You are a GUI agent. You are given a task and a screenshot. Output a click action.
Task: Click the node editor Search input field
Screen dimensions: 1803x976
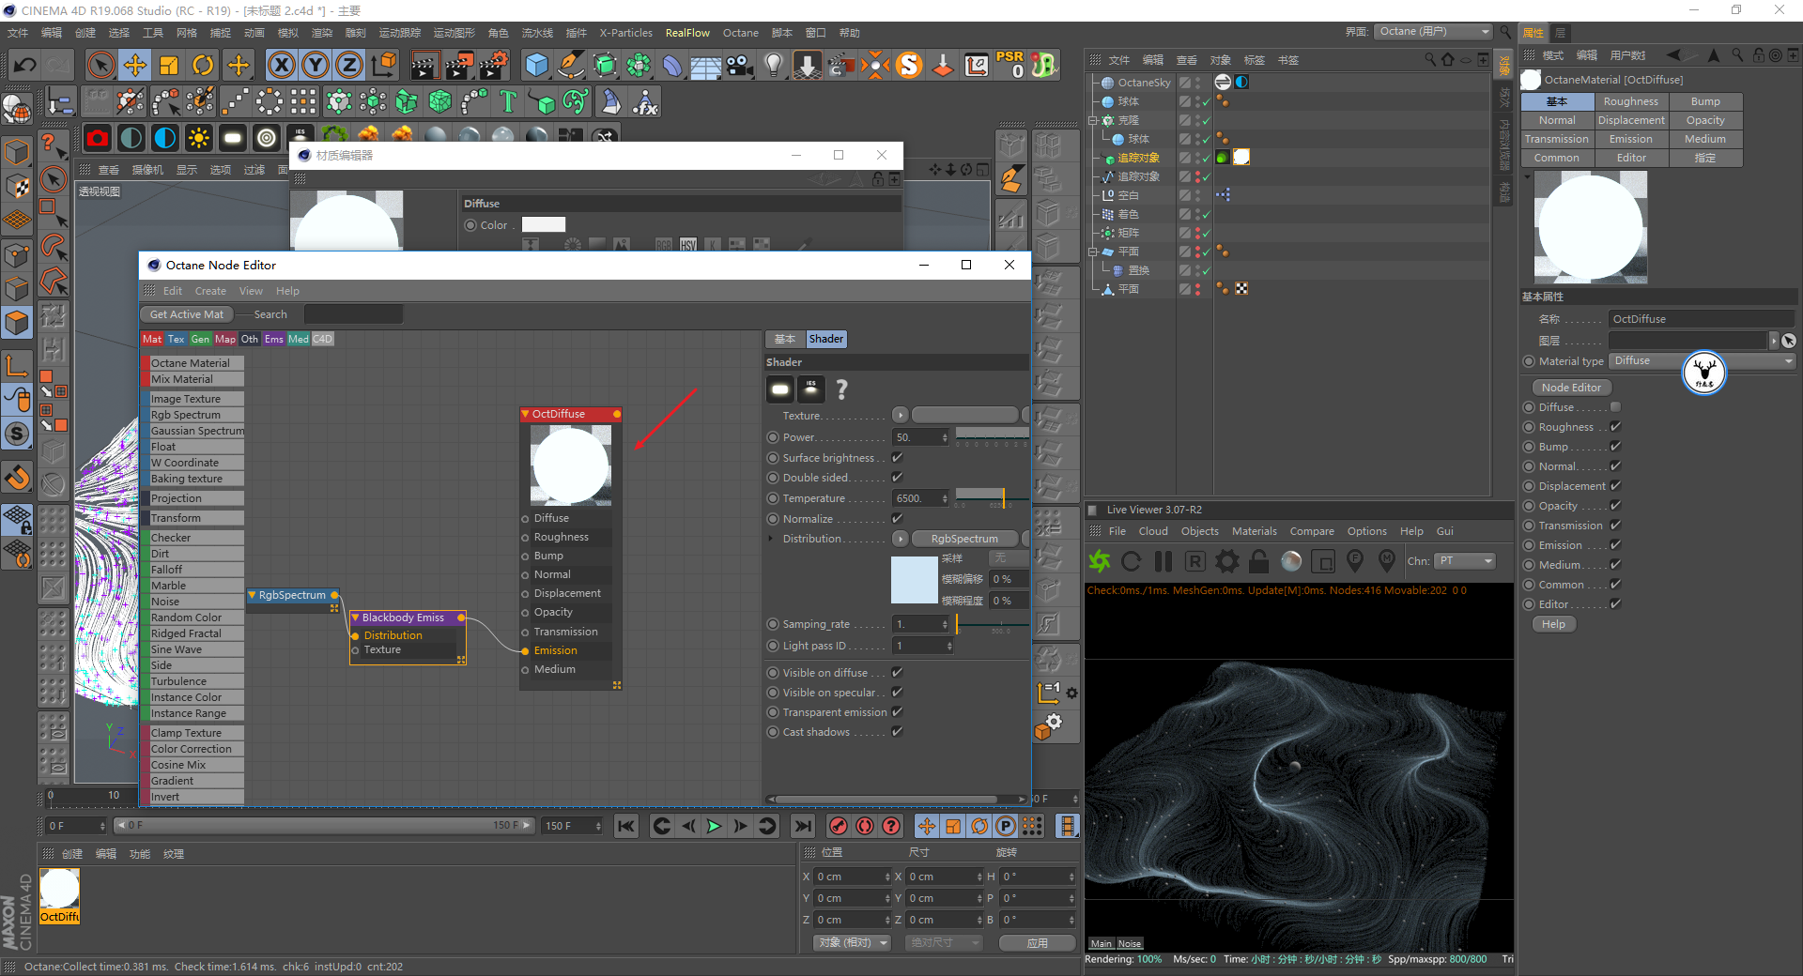point(353,314)
